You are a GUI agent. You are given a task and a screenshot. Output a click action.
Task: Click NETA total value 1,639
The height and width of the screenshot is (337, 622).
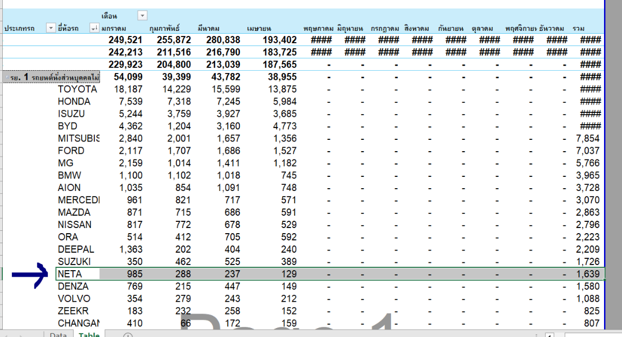(588, 274)
